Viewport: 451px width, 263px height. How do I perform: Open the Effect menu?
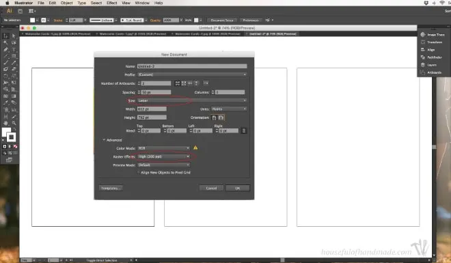[x=111, y=3]
